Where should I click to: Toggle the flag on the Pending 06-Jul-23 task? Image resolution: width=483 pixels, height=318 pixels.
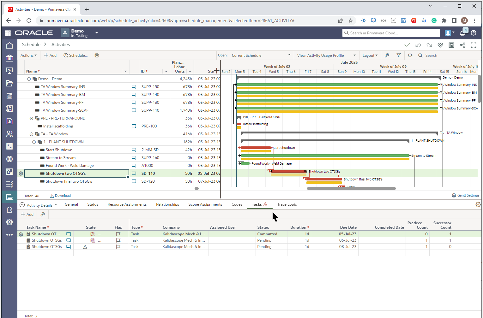point(118,240)
